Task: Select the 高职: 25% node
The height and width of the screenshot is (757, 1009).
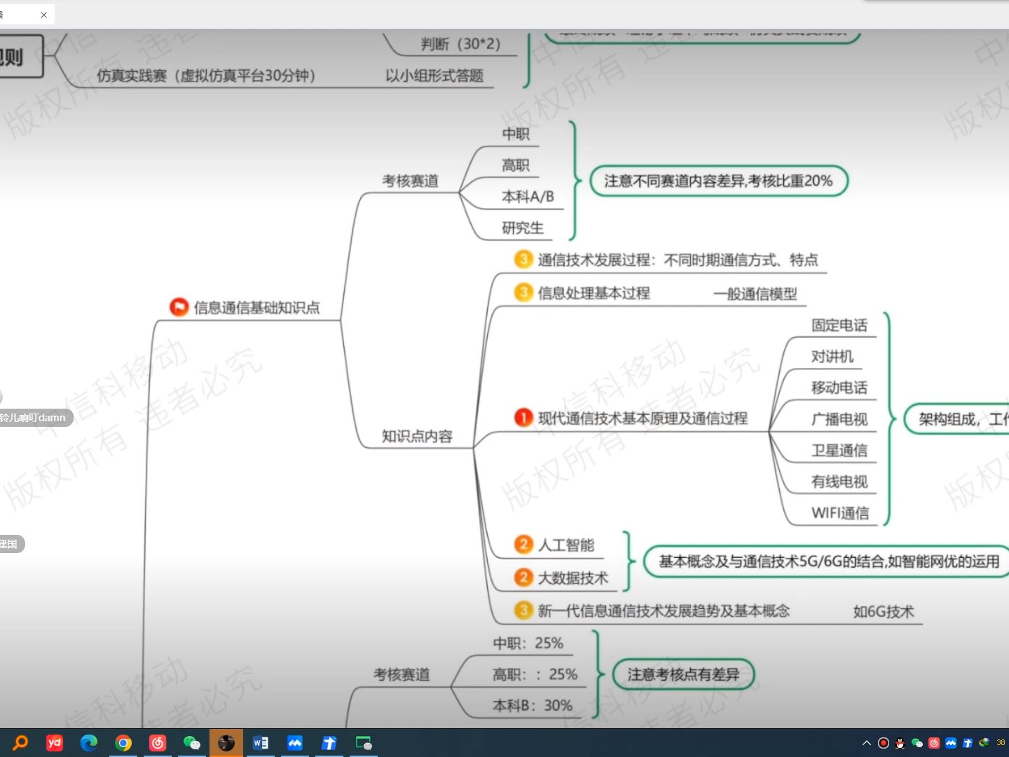Action: 535,674
